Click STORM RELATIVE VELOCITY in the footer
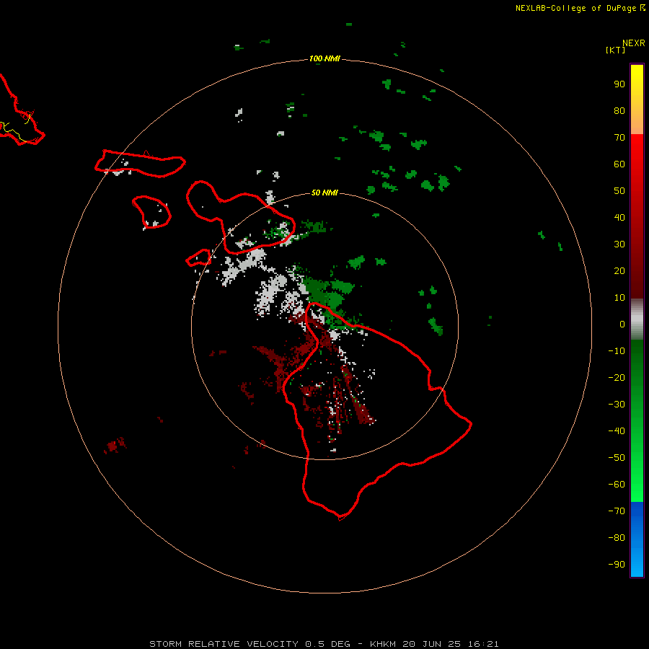 click(224, 644)
